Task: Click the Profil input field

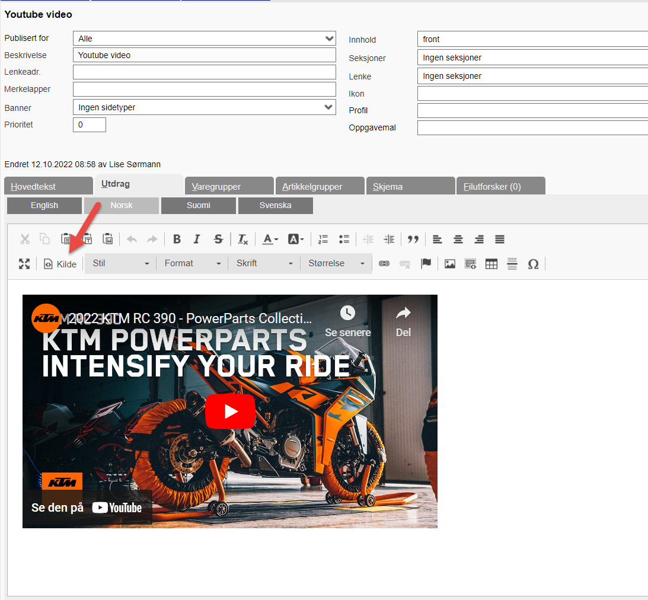Action: pyautogui.click(x=533, y=110)
